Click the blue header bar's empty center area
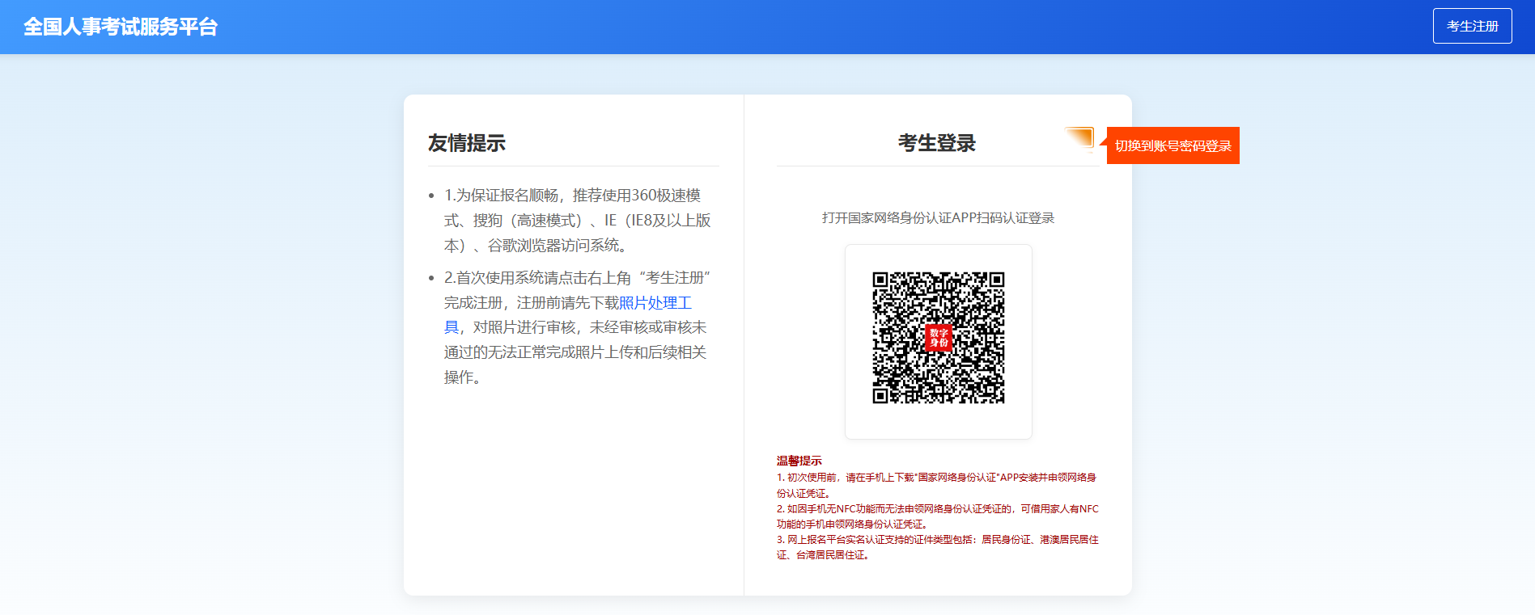1535x615 pixels. tap(769, 27)
